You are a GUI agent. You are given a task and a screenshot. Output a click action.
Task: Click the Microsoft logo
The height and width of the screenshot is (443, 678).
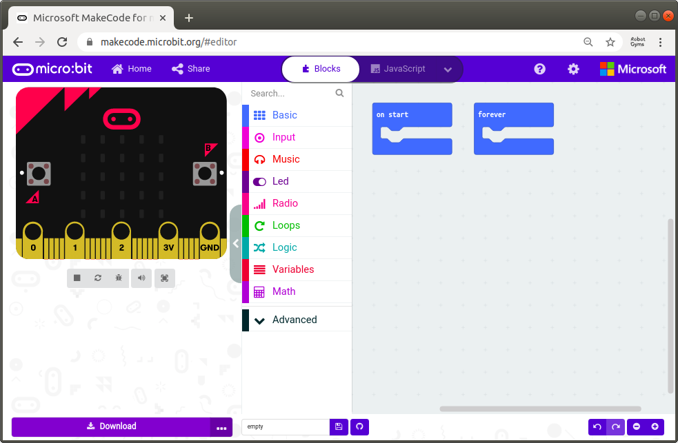click(x=633, y=69)
